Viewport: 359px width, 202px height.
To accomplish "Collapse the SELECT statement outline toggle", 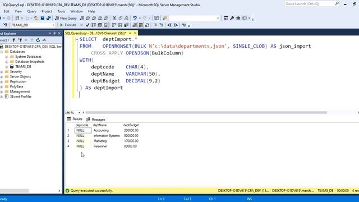I will tap(77, 39).
